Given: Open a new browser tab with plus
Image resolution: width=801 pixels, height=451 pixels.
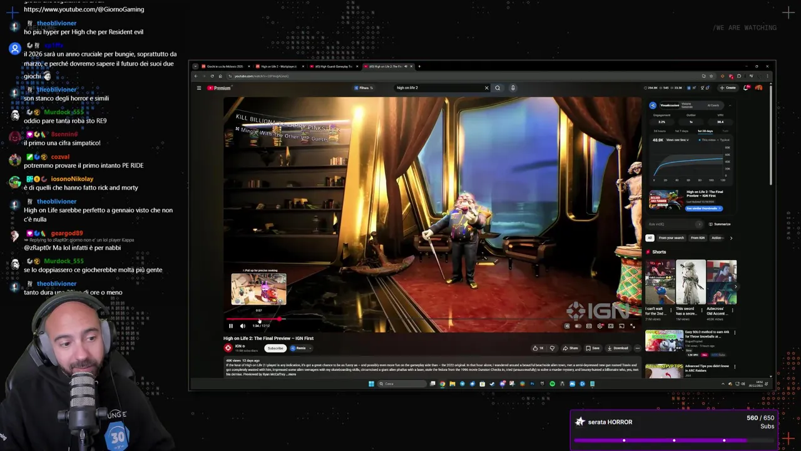Looking at the screenshot, I should [x=419, y=66].
